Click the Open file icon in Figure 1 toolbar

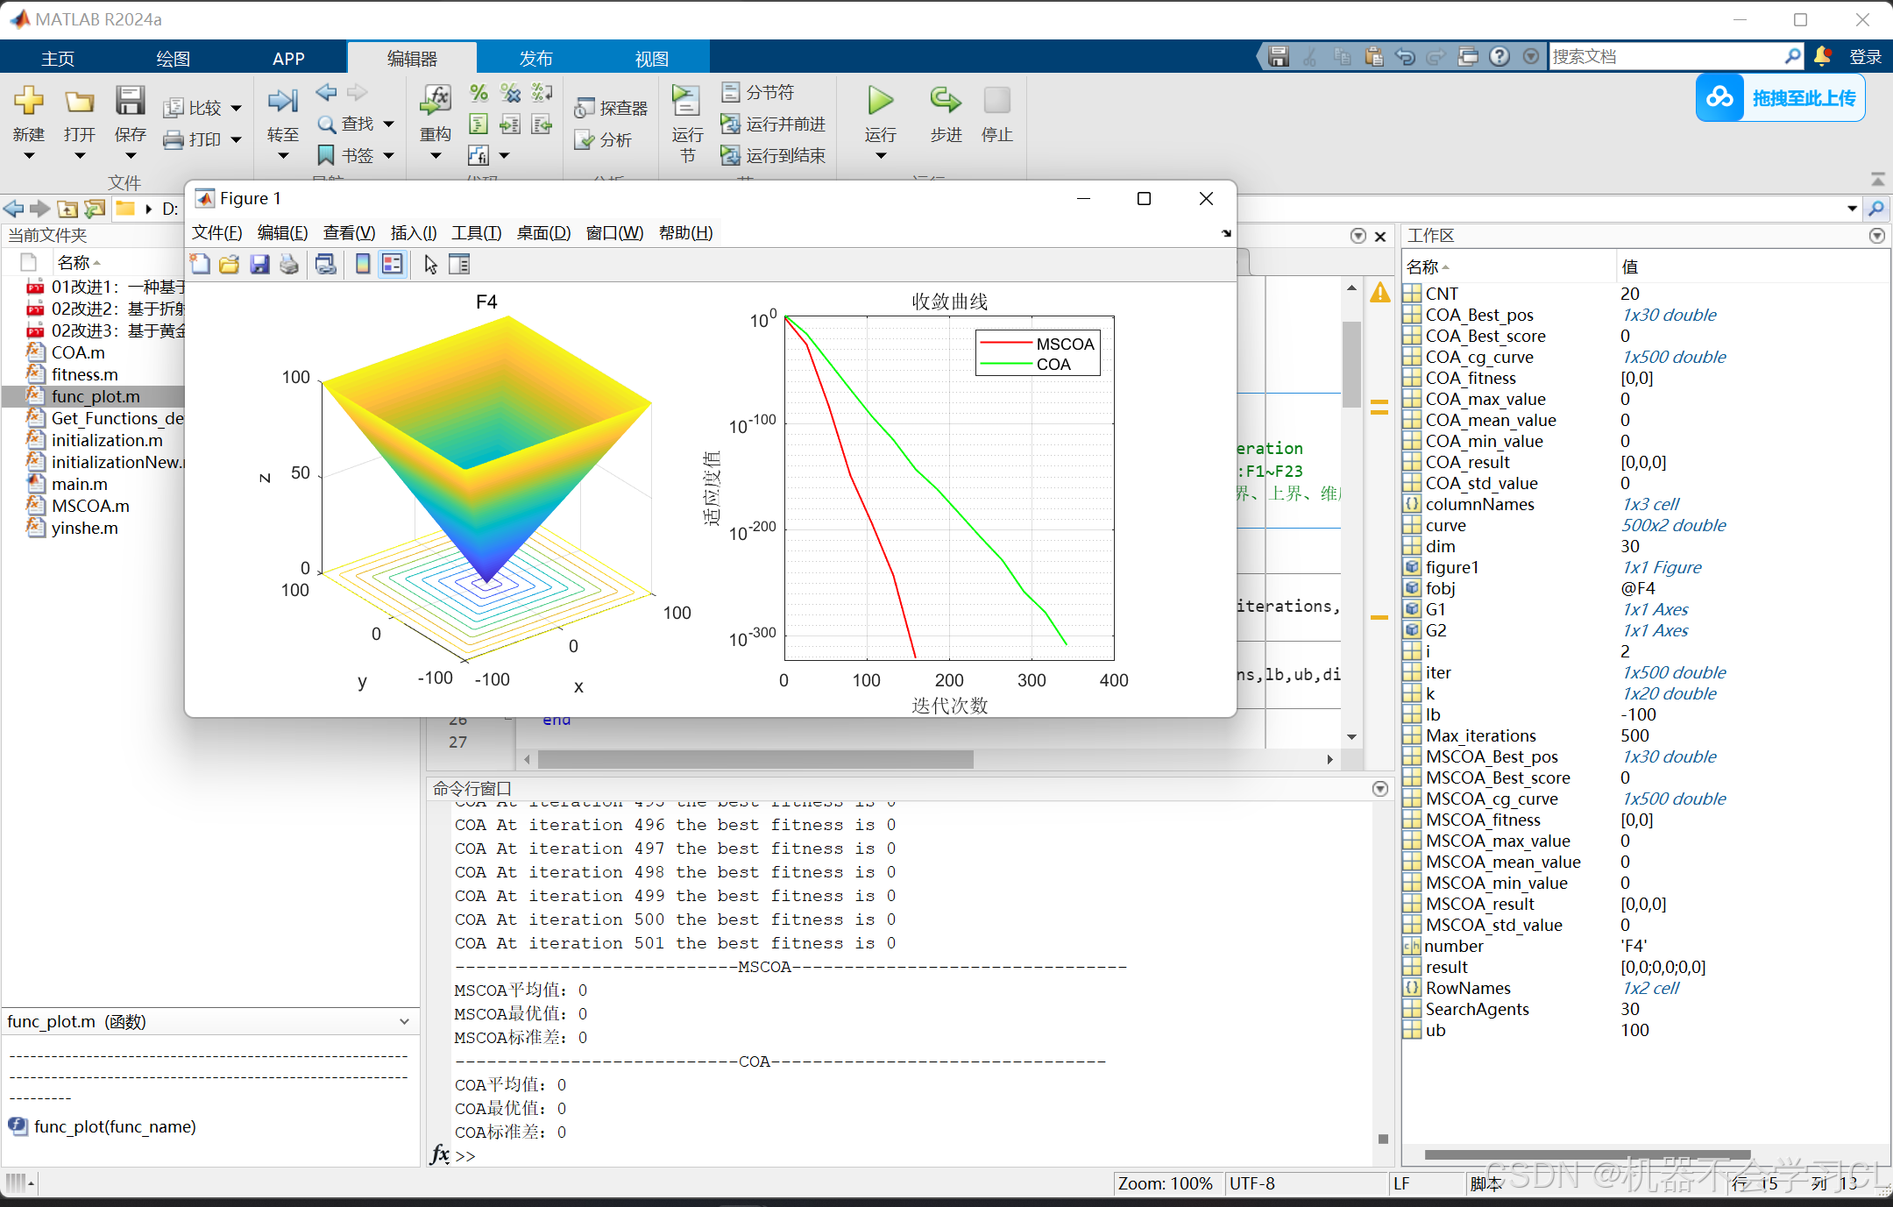[x=229, y=264]
